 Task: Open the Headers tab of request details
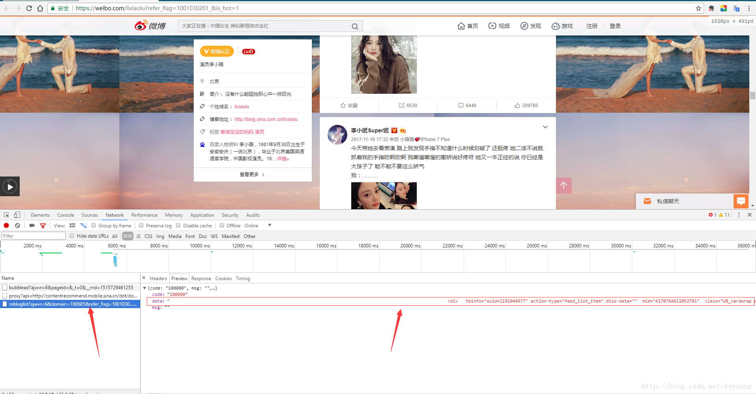[x=158, y=279]
